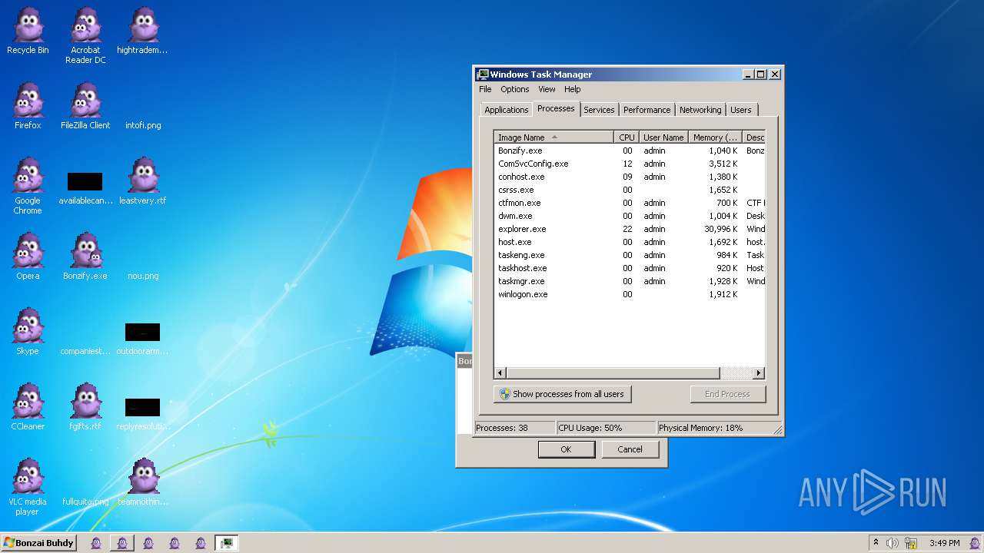The height and width of the screenshot is (553, 984).
Task: Click Cancel in the dialog behind Task Manager
Action: pyautogui.click(x=630, y=449)
